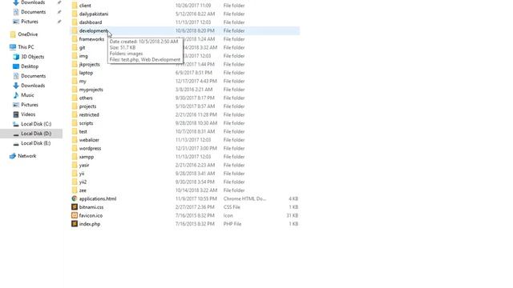
Task: Click the Chrome icon of applications.html
Action: (x=75, y=198)
